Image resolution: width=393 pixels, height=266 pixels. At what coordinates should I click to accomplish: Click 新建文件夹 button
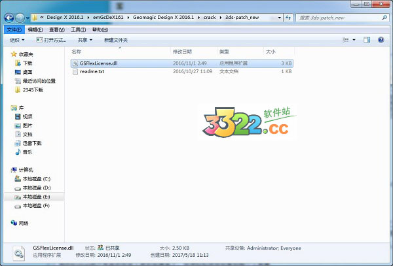[x=116, y=40]
